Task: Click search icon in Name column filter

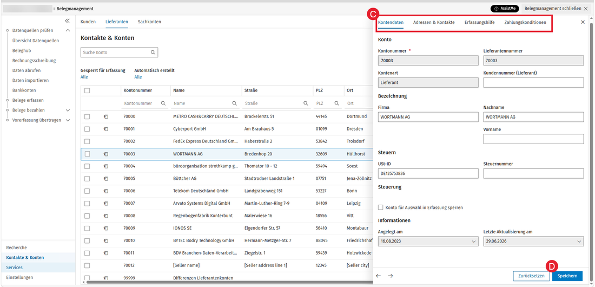Action: pyautogui.click(x=234, y=103)
